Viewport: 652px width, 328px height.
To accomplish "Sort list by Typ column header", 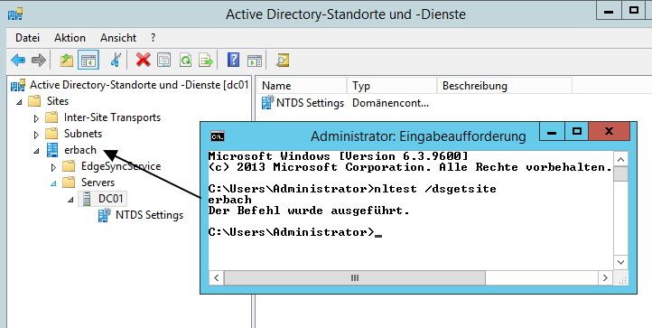I will point(392,86).
